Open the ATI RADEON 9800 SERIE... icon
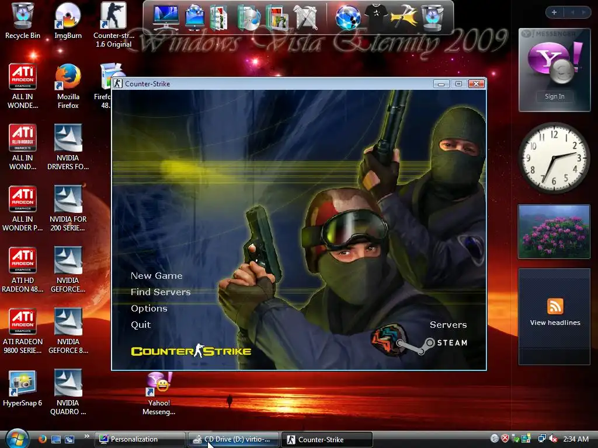Image resolution: width=598 pixels, height=448 pixels. click(x=23, y=331)
